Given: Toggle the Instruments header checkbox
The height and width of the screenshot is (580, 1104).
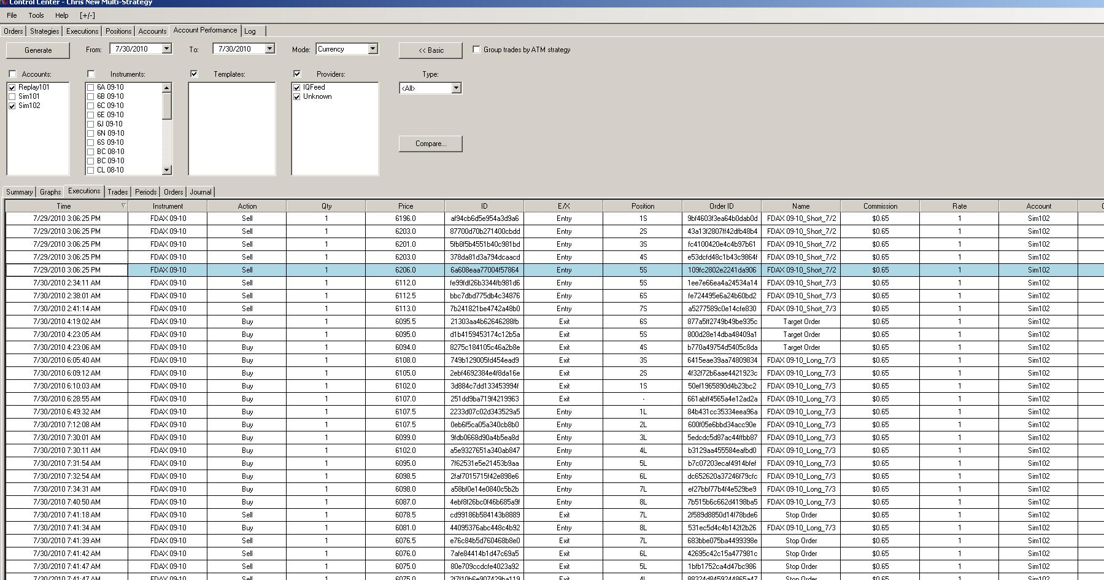Looking at the screenshot, I should click(91, 74).
